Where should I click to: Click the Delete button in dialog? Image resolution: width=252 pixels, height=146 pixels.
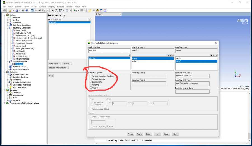point(139,134)
